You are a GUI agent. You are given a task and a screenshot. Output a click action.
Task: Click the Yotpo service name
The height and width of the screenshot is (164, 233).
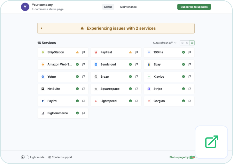(x=51, y=77)
